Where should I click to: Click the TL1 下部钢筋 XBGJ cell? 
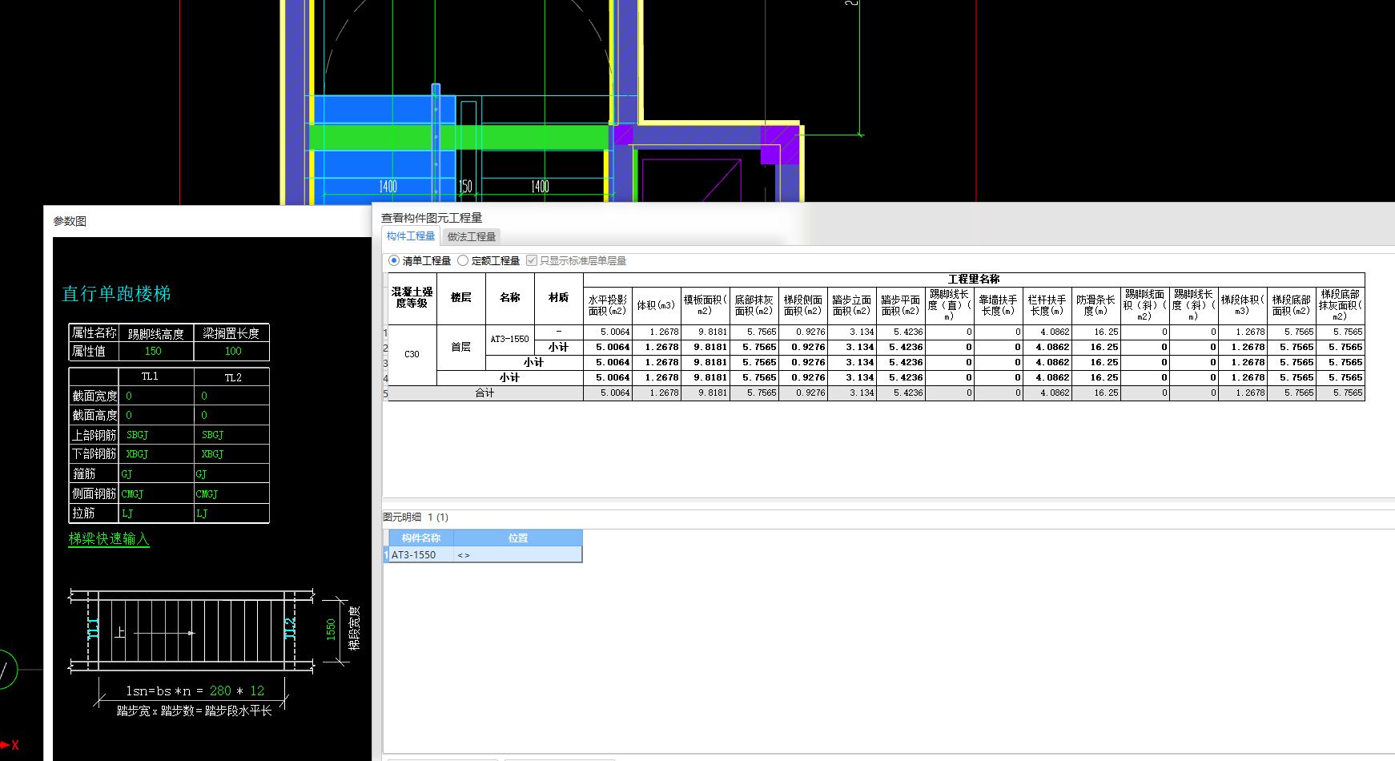click(x=156, y=454)
